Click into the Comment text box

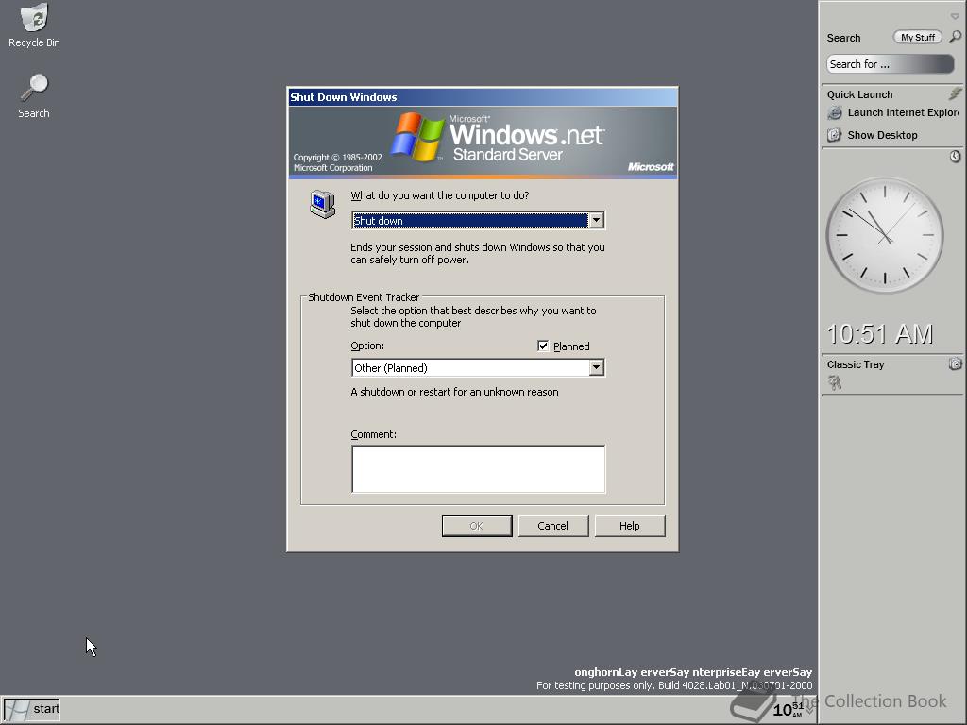[479, 469]
